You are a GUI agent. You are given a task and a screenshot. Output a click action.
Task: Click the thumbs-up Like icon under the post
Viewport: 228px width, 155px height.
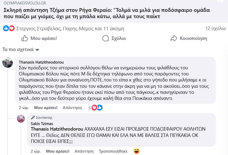click(x=25, y=38)
